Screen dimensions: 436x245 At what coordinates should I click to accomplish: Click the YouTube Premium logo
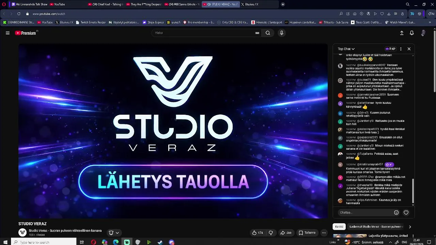[26, 33]
